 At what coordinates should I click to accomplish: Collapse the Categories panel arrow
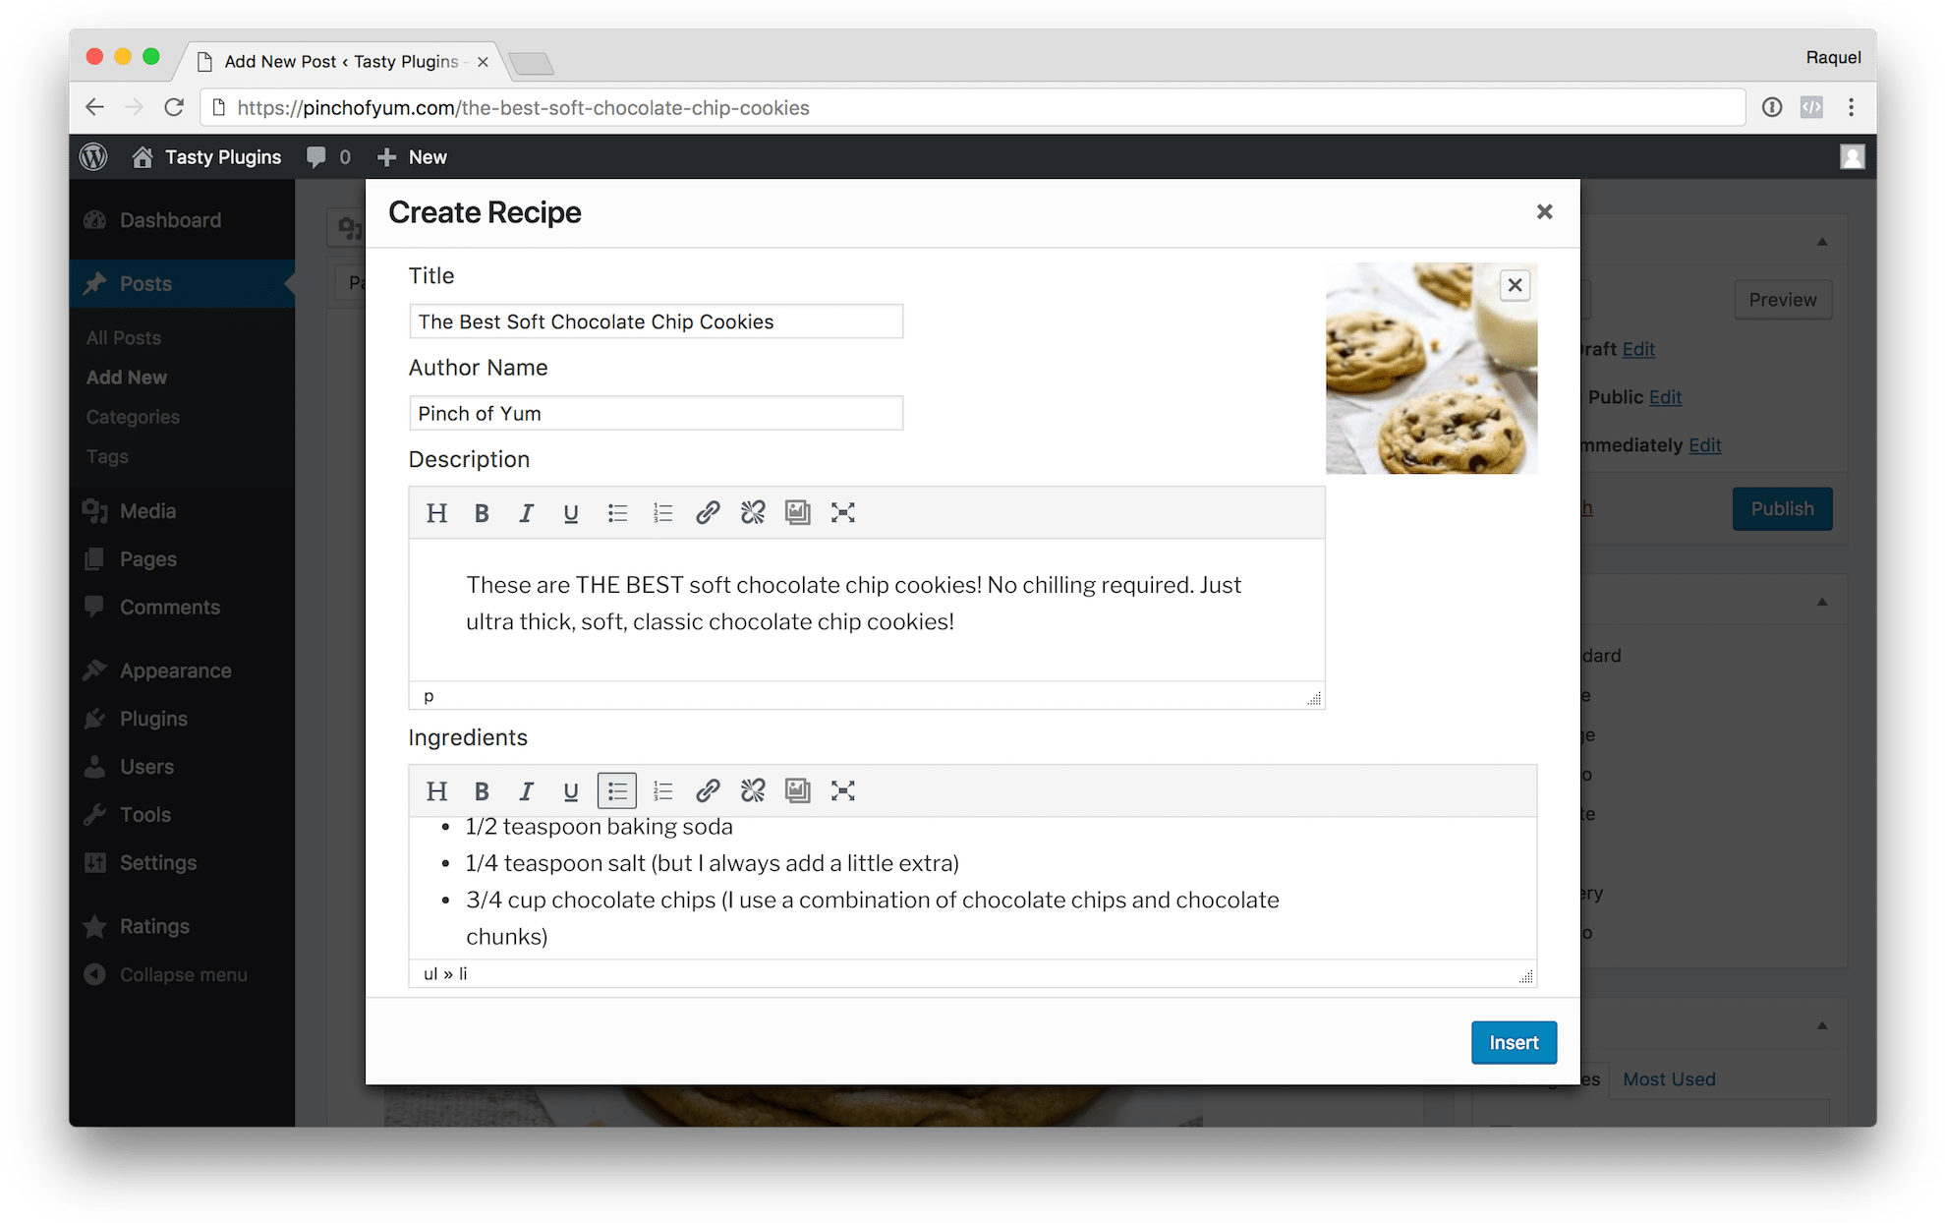tap(1821, 1025)
